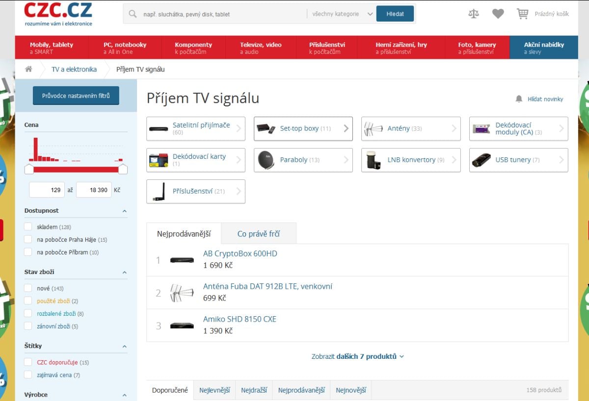The image size is (589, 401).
Task: Open the všechny kategorie dropdown
Action: [342, 14]
